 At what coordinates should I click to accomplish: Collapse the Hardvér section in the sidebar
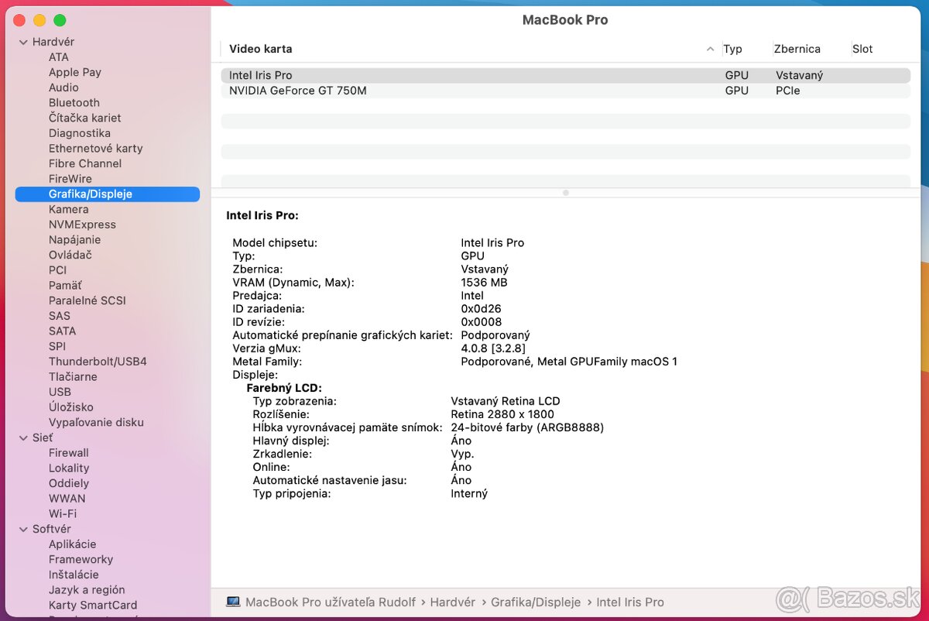(x=23, y=41)
